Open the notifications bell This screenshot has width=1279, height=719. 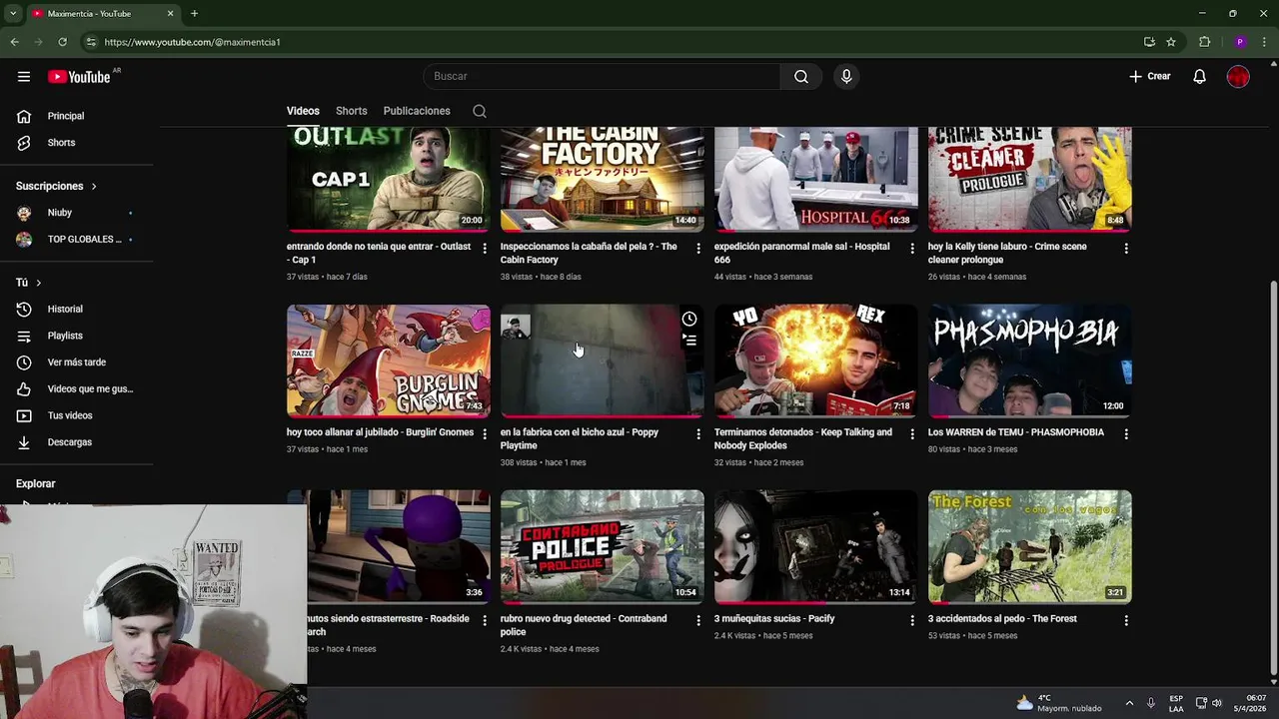click(1200, 77)
